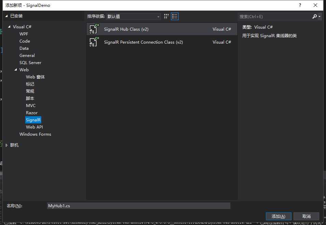Close the Add New Item dialog
The image size is (326, 225).
315,5
